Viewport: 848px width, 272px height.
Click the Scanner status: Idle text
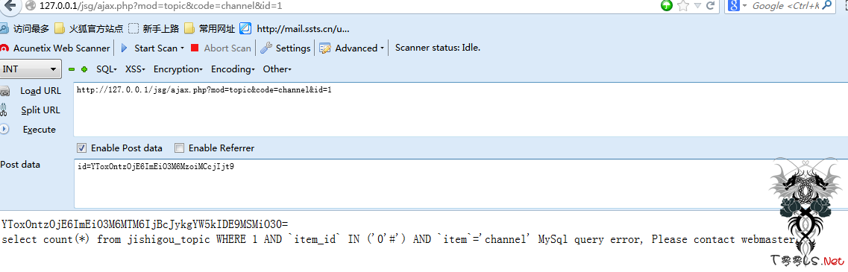point(438,48)
